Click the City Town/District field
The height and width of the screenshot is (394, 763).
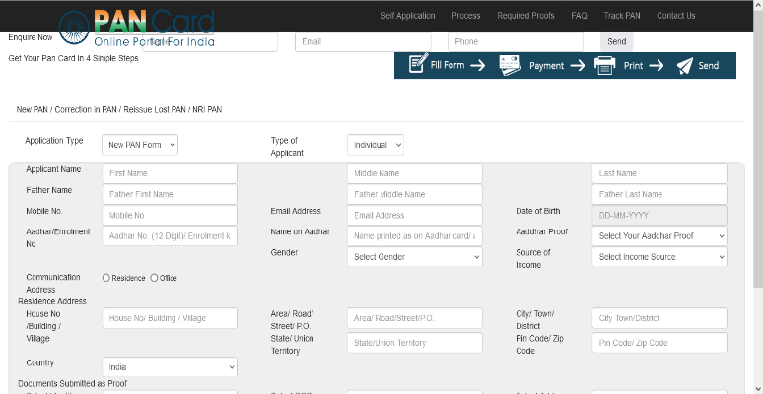click(659, 318)
